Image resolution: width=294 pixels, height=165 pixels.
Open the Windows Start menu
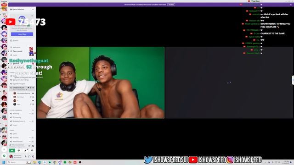(x=4, y=162)
